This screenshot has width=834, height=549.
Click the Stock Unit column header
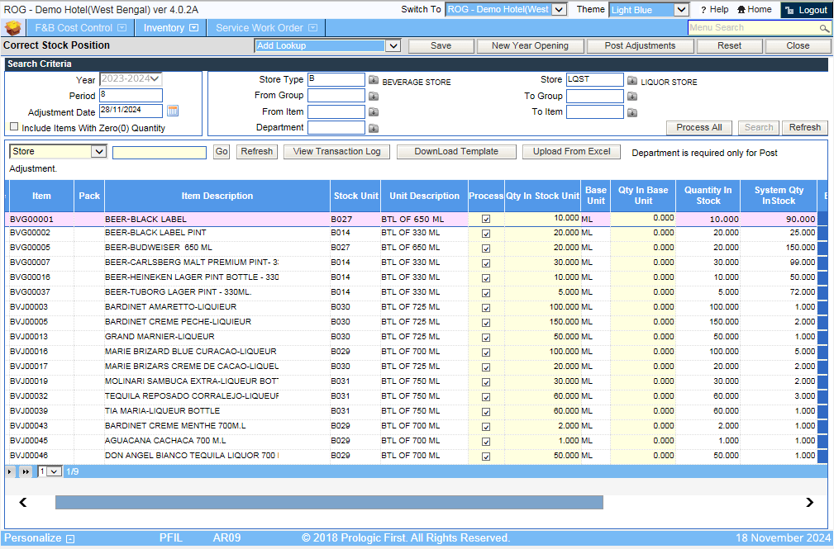tap(355, 196)
